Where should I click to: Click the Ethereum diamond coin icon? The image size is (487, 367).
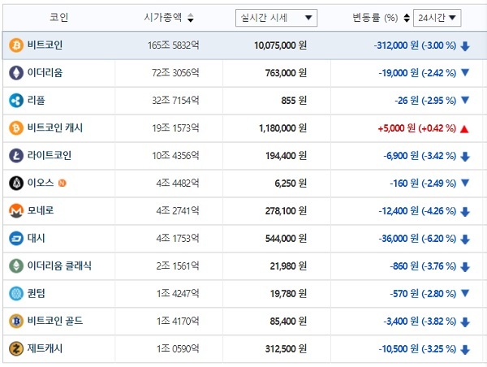(16, 73)
